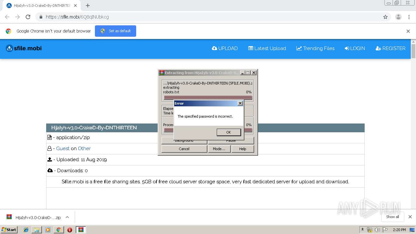Bookmark this page with the star icon

(385, 17)
